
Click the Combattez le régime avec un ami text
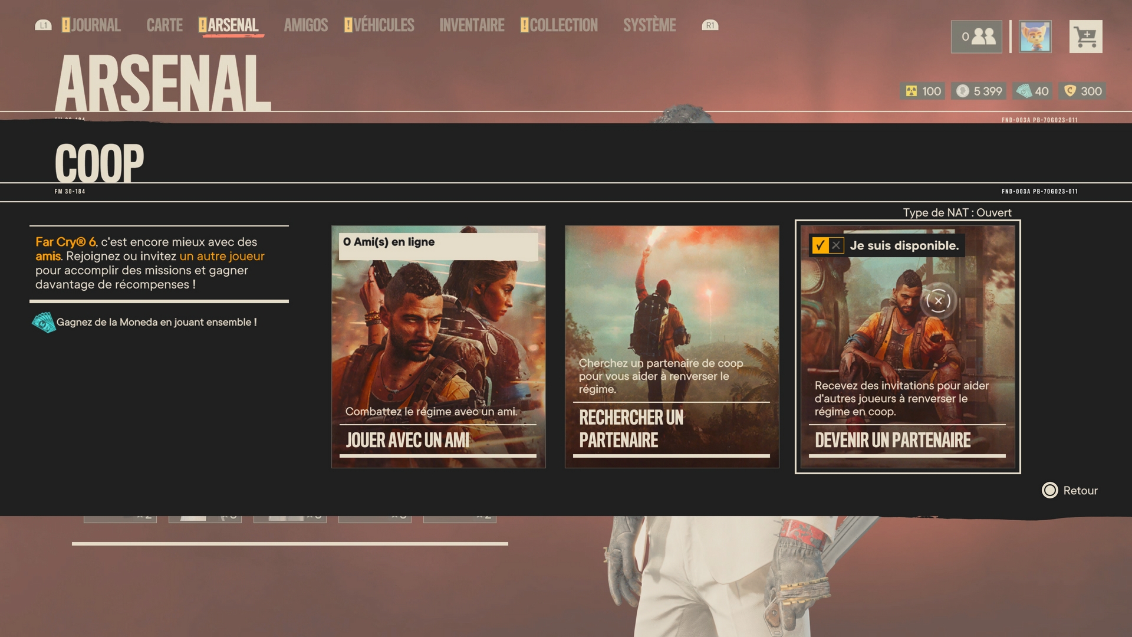[x=431, y=412]
